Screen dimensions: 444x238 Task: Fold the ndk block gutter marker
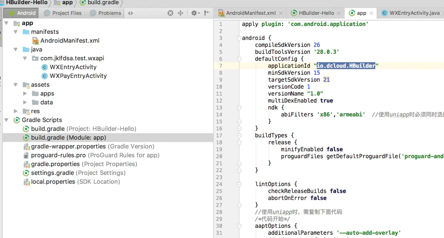pos(239,108)
